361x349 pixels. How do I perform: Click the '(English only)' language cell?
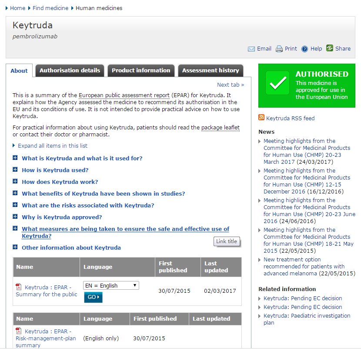(x=101, y=339)
